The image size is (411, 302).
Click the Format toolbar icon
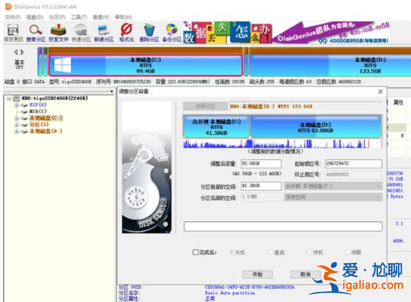pyautogui.click(x=126, y=33)
